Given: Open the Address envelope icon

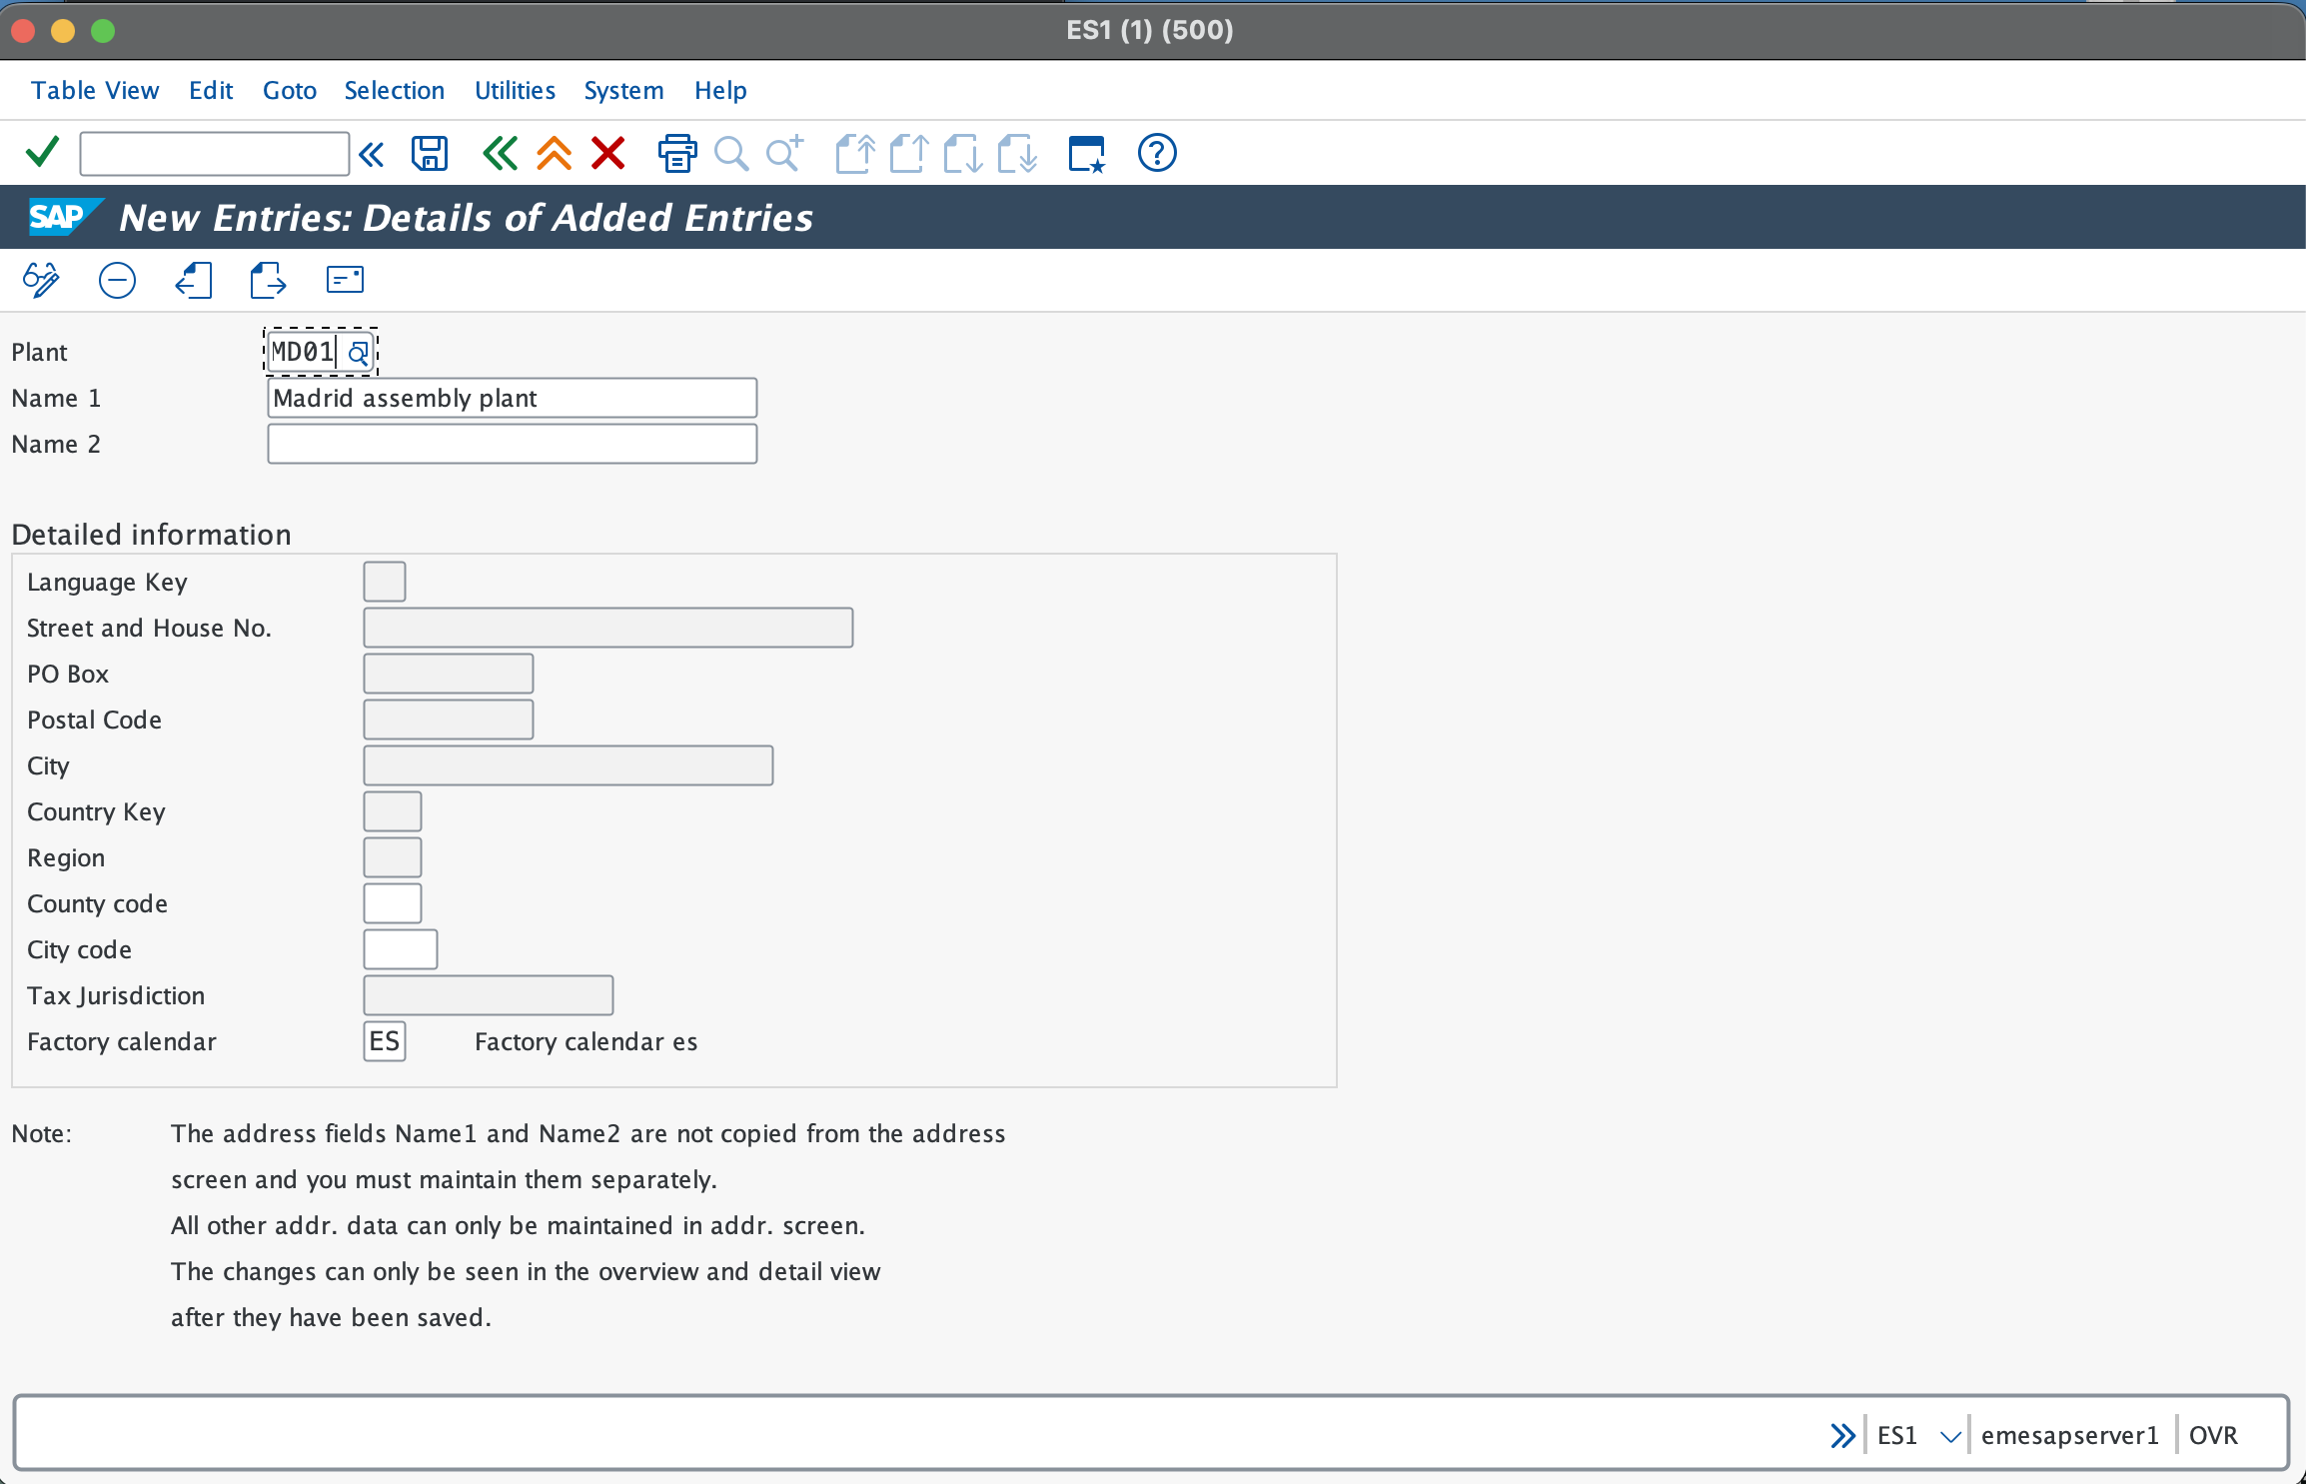Looking at the screenshot, I should 345,280.
